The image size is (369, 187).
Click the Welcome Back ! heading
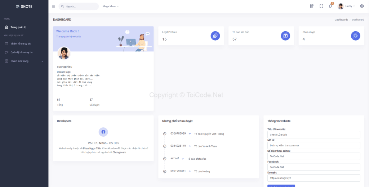click(x=67, y=31)
